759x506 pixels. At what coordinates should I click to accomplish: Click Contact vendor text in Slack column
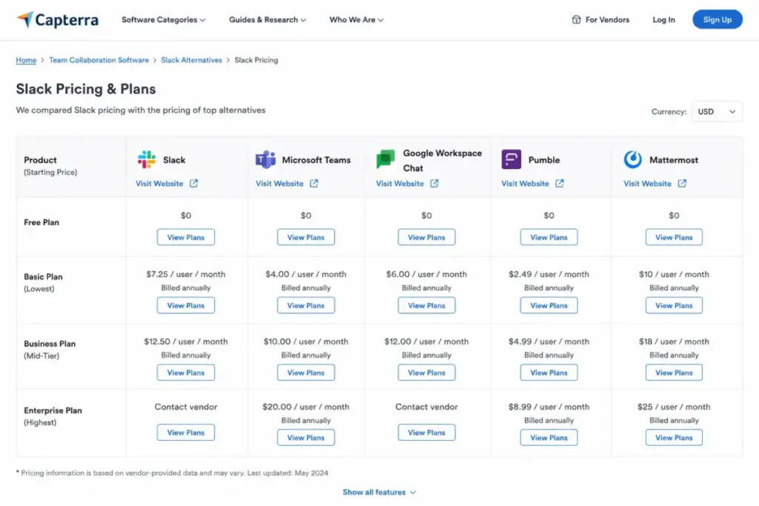pos(186,407)
